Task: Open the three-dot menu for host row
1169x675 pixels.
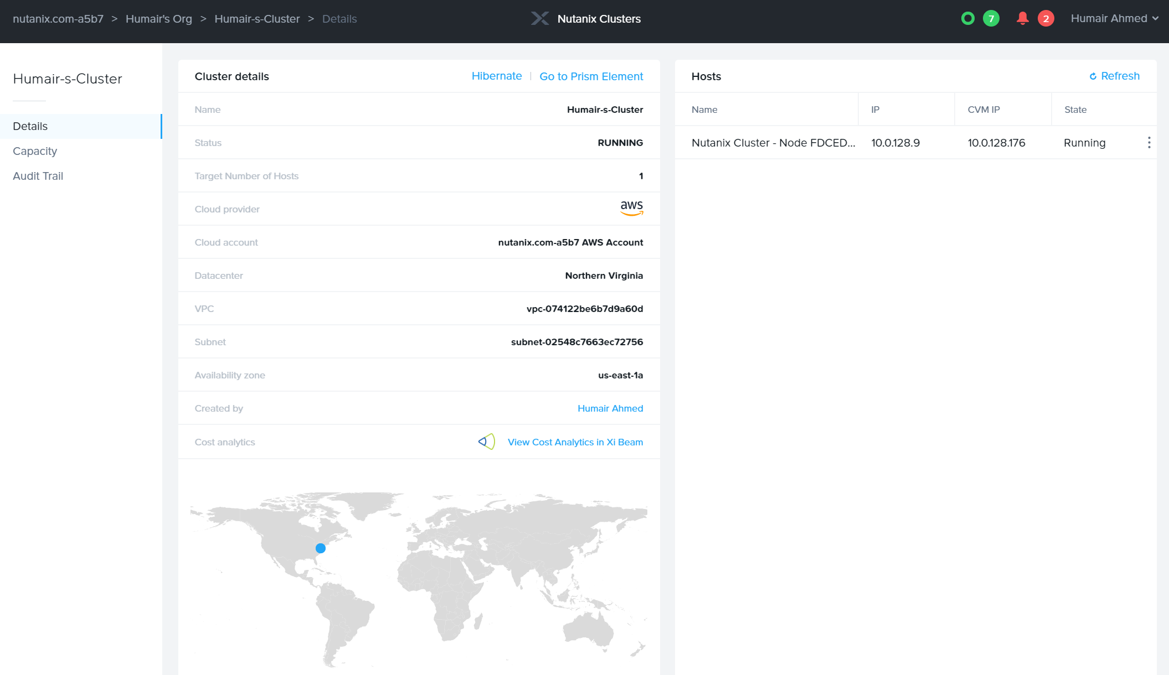Action: coord(1149,143)
